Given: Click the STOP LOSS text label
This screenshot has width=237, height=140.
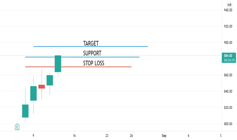Looking at the screenshot, I should (94, 63).
